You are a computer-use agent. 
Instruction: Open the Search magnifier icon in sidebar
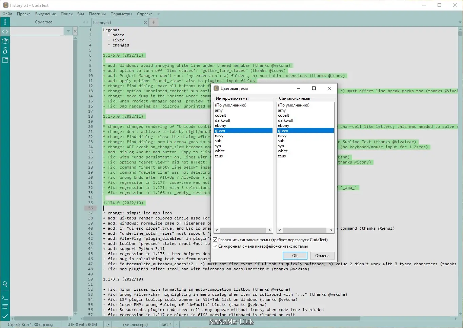coord(5,284)
